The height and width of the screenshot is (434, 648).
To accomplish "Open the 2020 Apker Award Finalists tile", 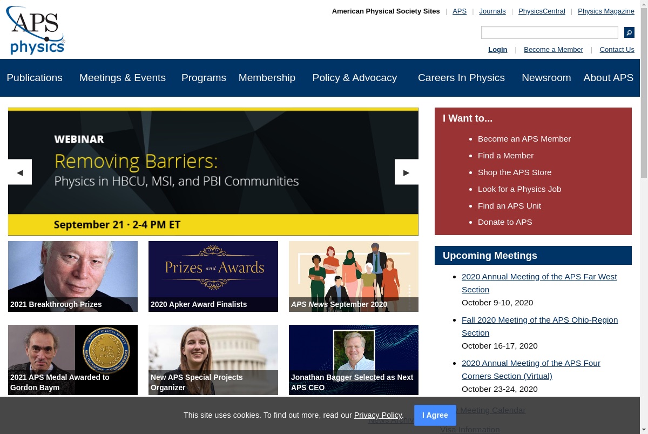I will pos(213,276).
